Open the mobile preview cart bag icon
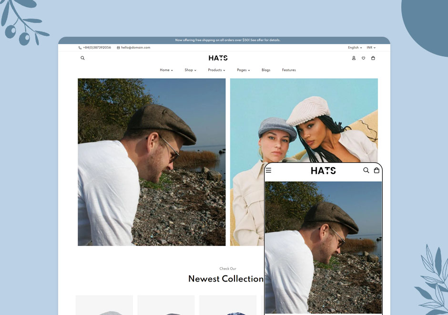Viewport: 448px width, 315px height. (377, 170)
